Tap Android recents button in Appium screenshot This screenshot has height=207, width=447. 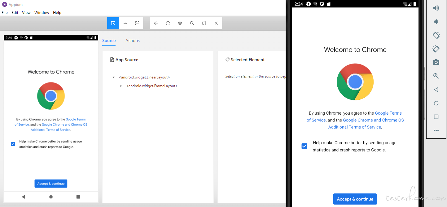pyautogui.click(x=78, y=197)
